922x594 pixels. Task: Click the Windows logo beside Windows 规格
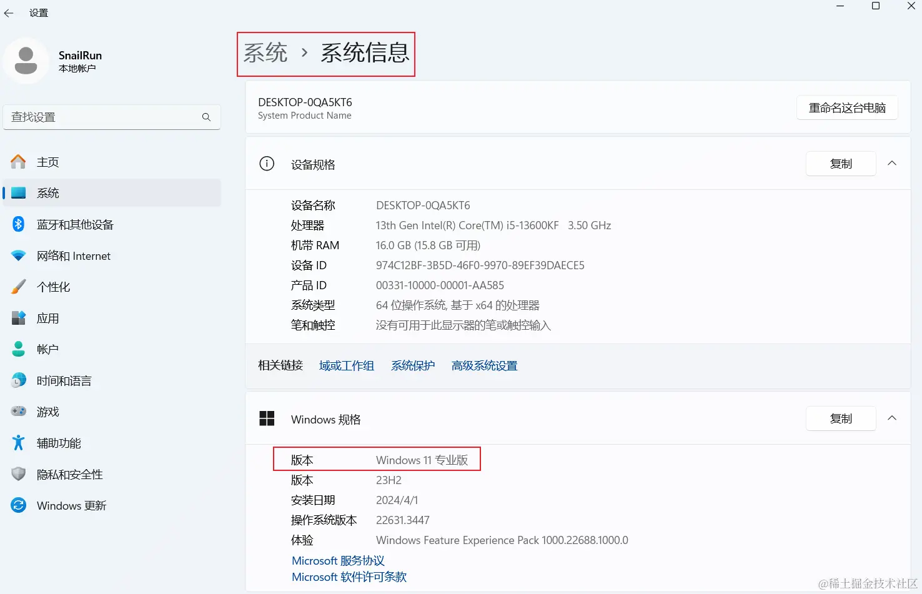[267, 418]
